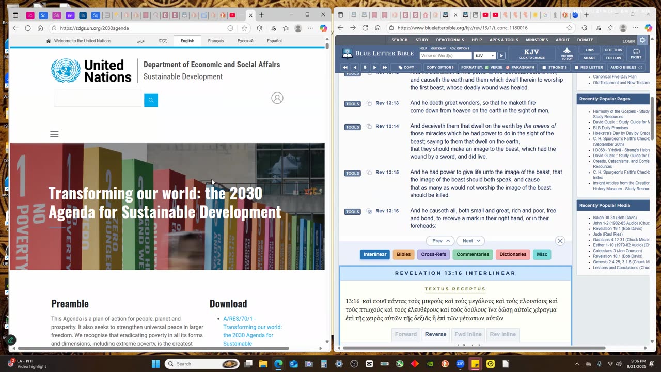Show hidden system tray icons chevron
661x372 pixels.
(577, 364)
